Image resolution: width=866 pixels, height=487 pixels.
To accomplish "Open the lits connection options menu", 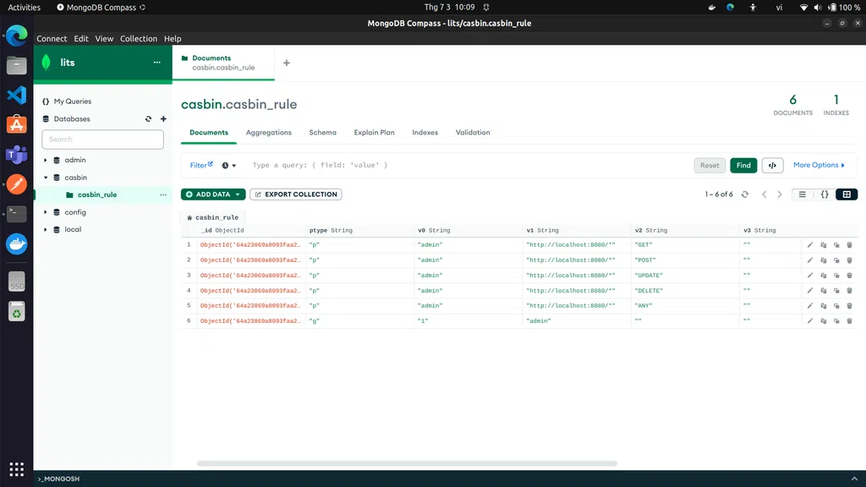I will (x=156, y=63).
